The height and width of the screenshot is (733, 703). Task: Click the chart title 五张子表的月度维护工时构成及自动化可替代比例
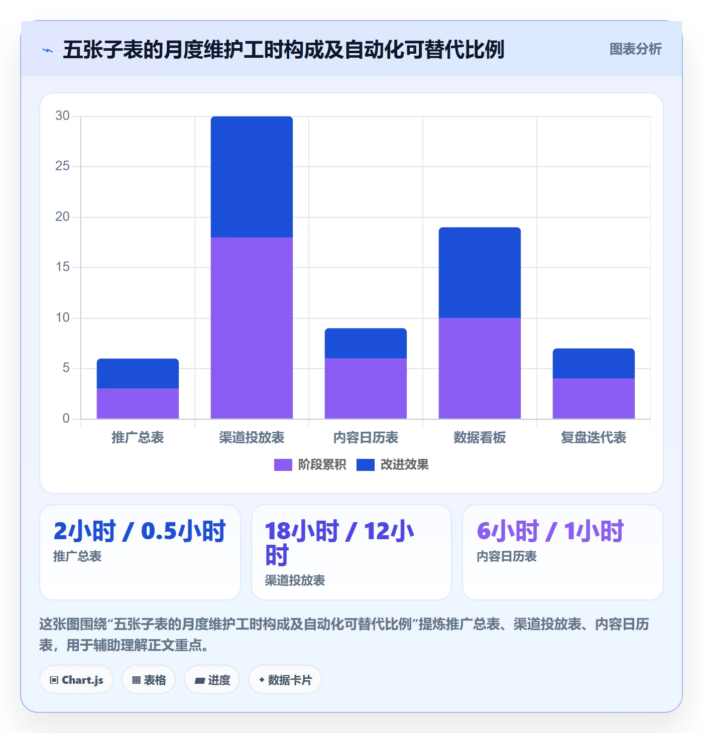[283, 50]
